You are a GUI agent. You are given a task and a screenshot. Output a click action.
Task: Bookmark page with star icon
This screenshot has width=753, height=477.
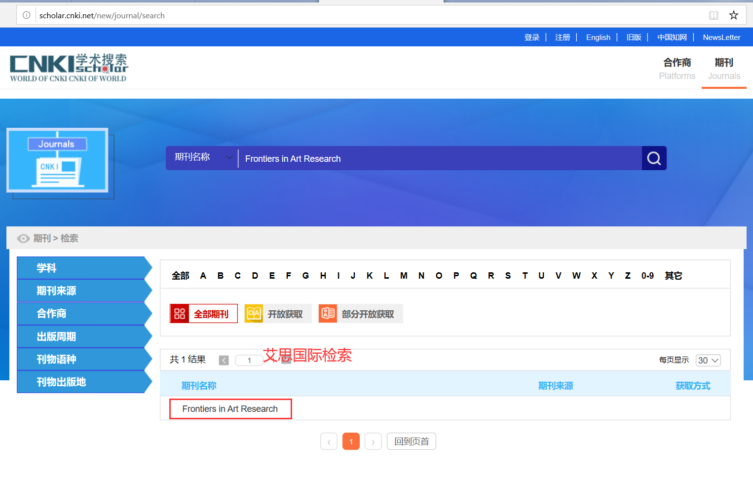(734, 15)
